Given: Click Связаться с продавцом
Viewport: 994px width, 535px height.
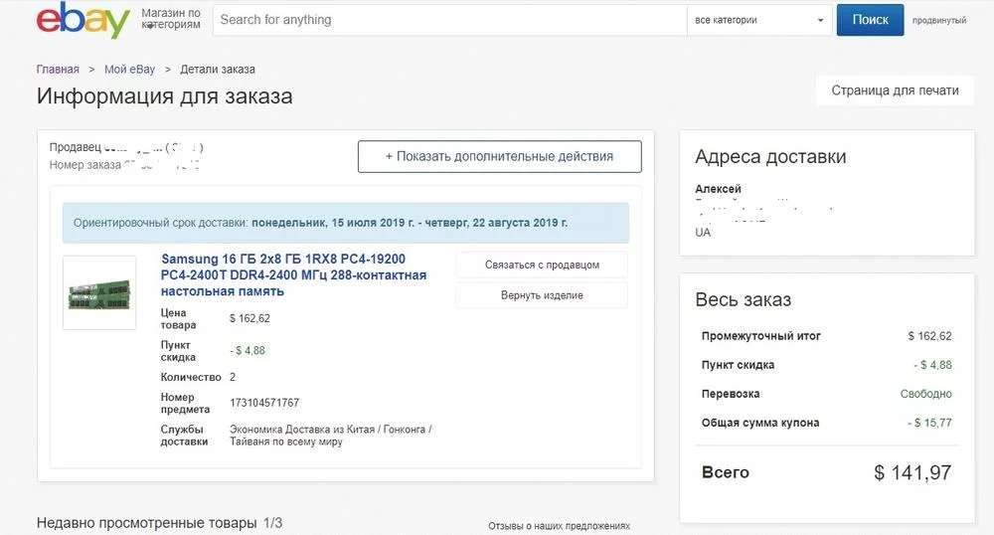Looking at the screenshot, I should (542, 266).
